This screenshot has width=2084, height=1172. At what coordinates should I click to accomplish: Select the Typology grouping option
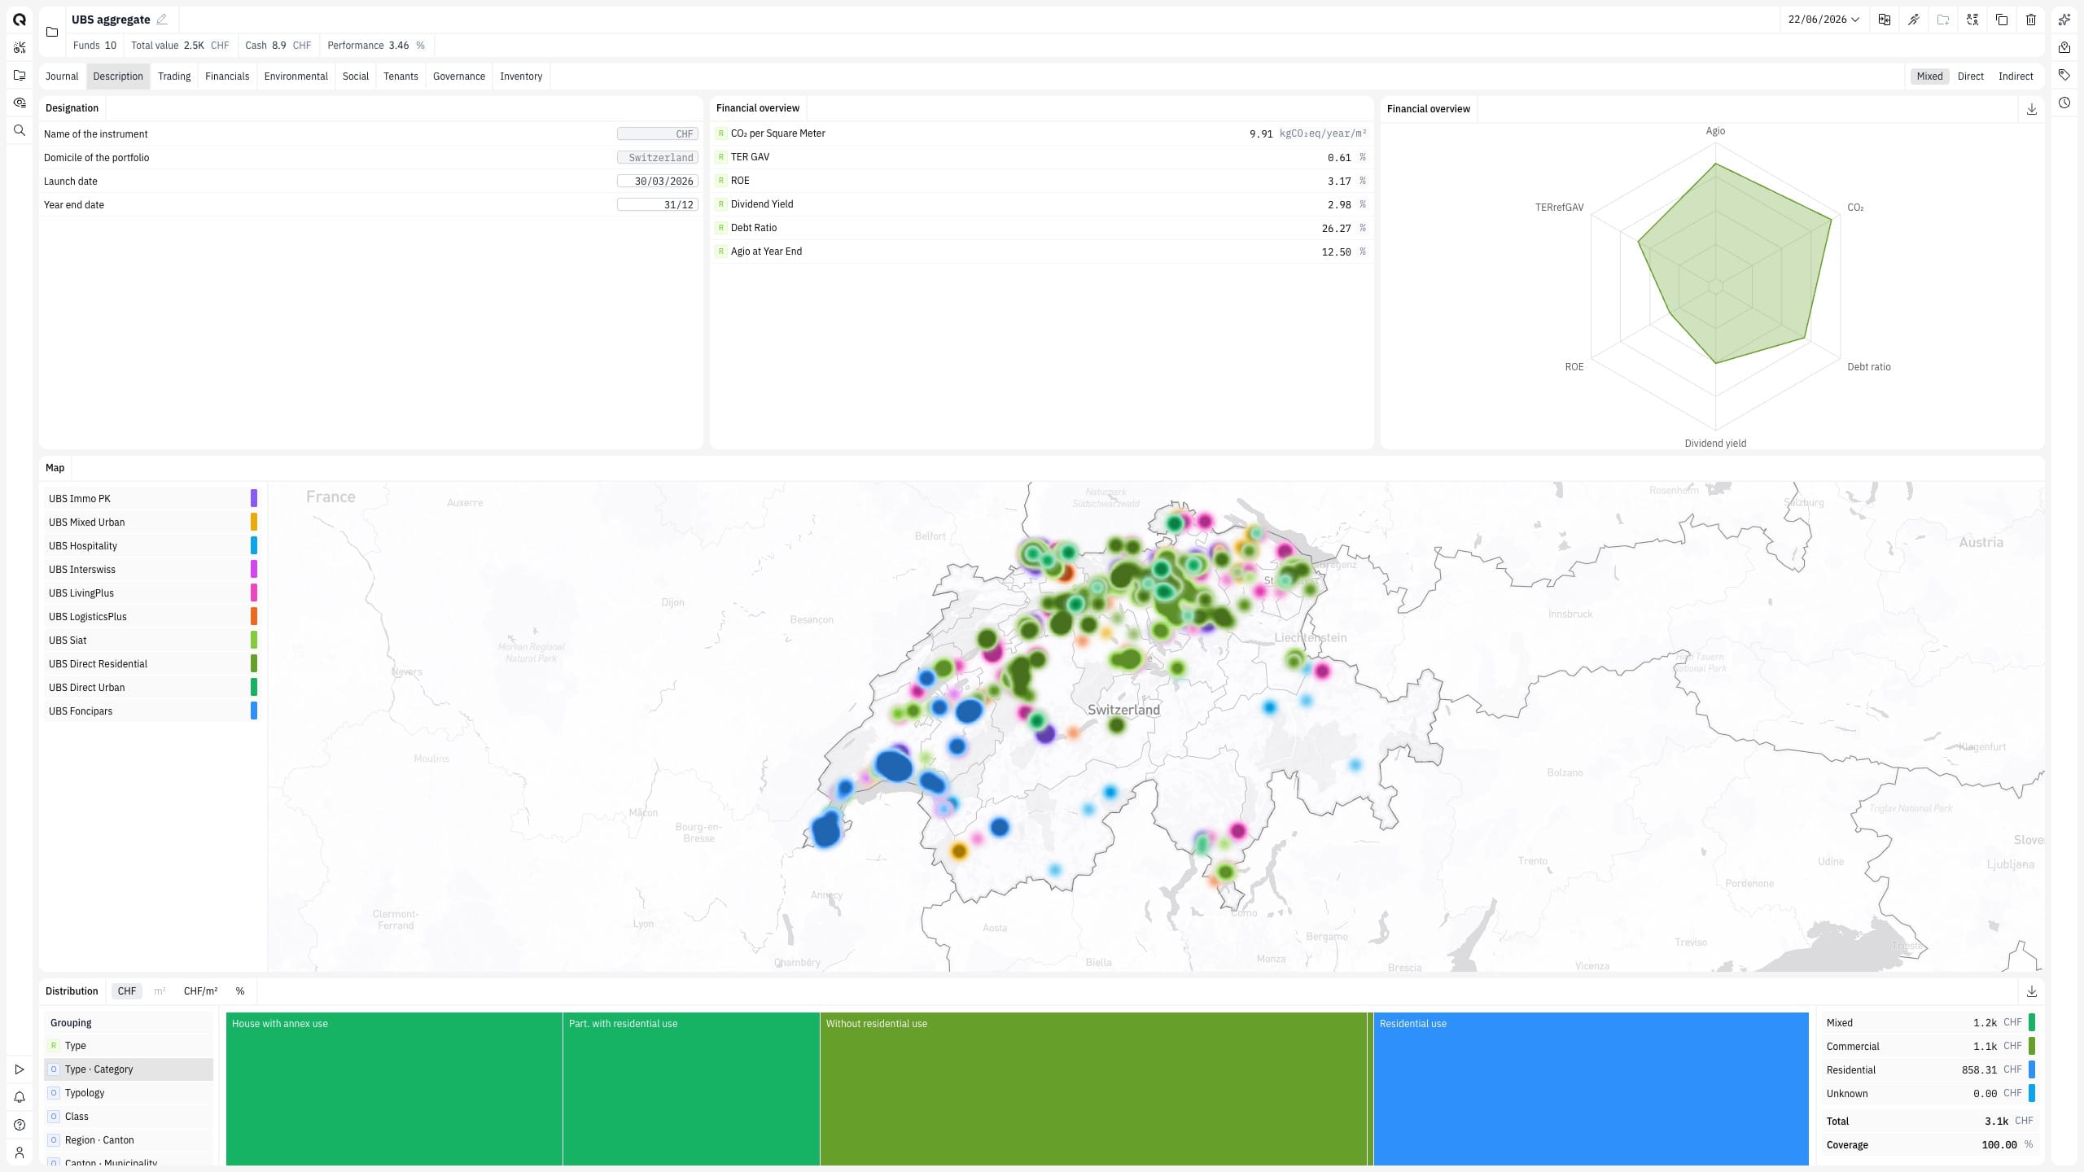pyautogui.click(x=129, y=1093)
